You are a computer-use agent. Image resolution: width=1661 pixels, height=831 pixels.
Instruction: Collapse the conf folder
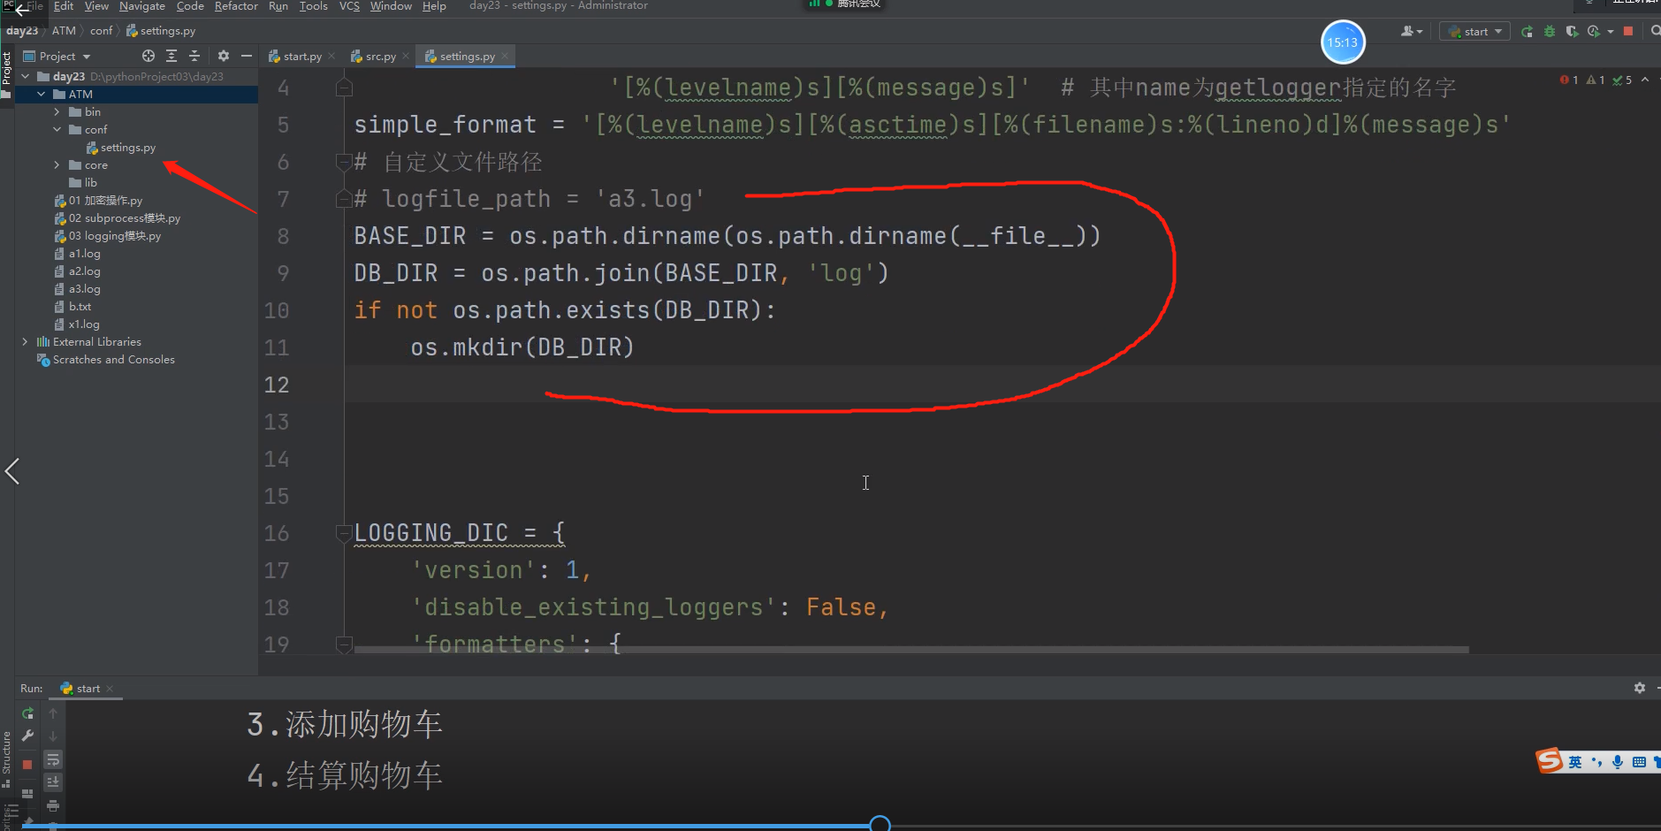[57, 130]
